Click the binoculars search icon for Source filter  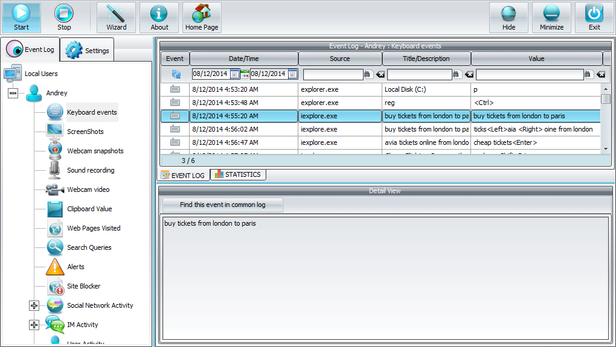click(368, 74)
